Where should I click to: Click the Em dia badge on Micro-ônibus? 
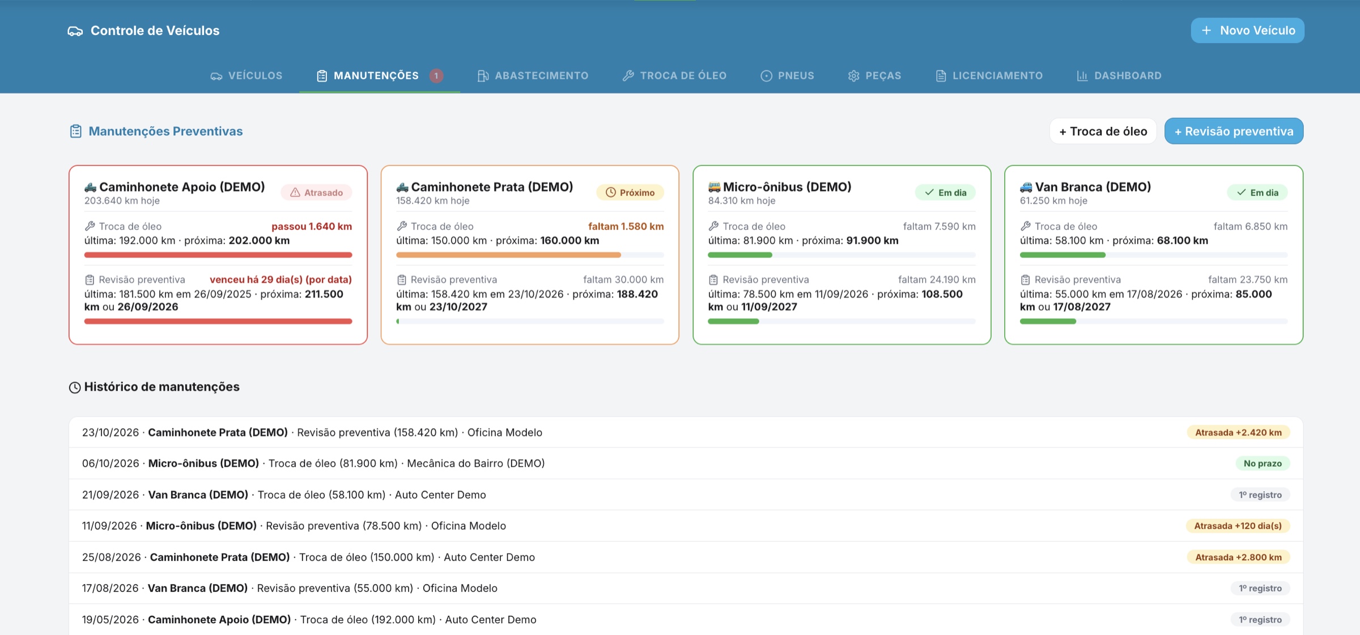pyautogui.click(x=945, y=193)
